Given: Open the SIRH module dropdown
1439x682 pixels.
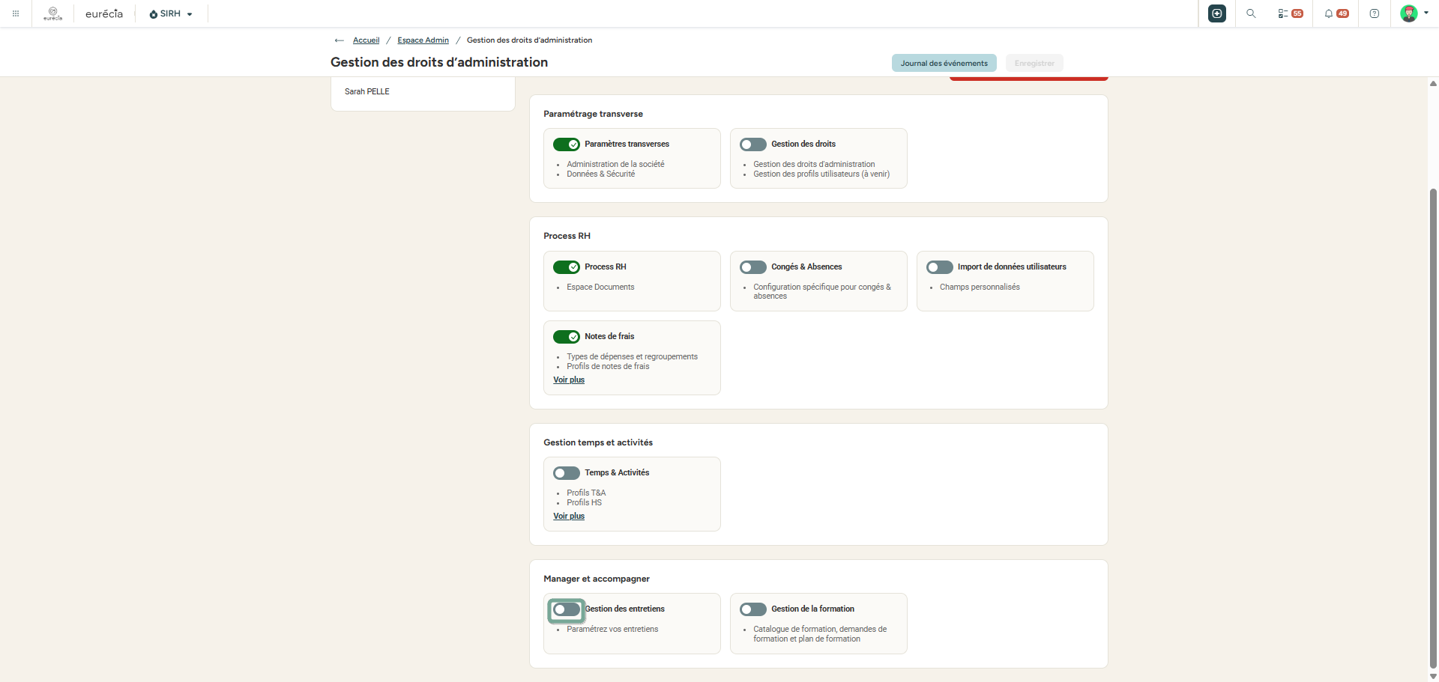Looking at the screenshot, I should pos(171,13).
